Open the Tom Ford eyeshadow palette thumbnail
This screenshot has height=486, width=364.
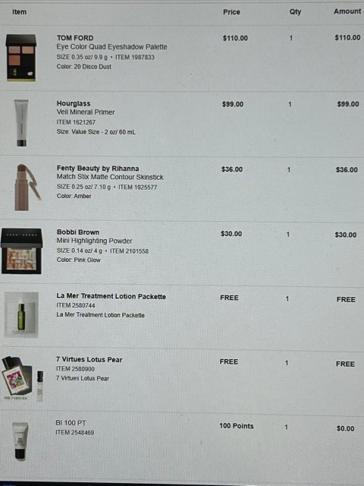(x=21, y=58)
